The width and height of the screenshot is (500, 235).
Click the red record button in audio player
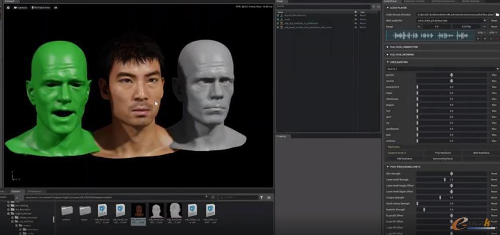click(497, 38)
